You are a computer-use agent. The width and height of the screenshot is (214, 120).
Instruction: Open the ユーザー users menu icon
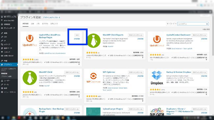click(x=2, y=81)
